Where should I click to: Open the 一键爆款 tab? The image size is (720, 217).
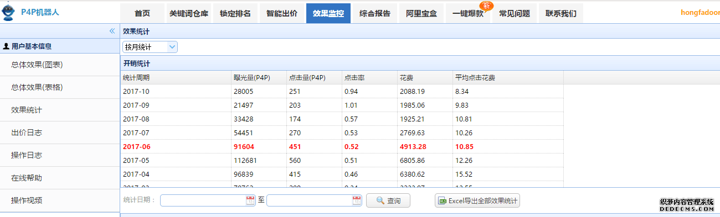(x=468, y=13)
